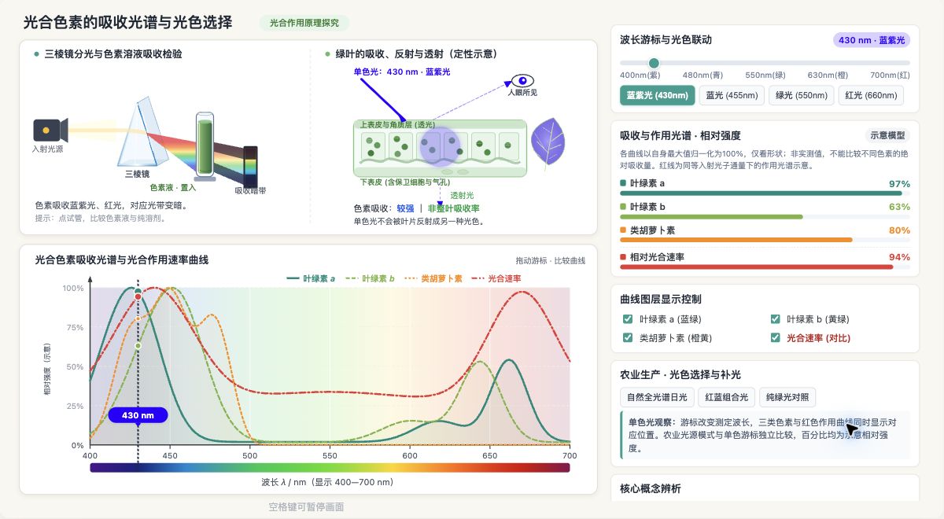Click the 光合作用原理探究 tag
The height and width of the screenshot is (519, 944).
coord(304,23)
